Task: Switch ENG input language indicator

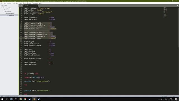Action: pyautogui.click(x=166, y=99)
